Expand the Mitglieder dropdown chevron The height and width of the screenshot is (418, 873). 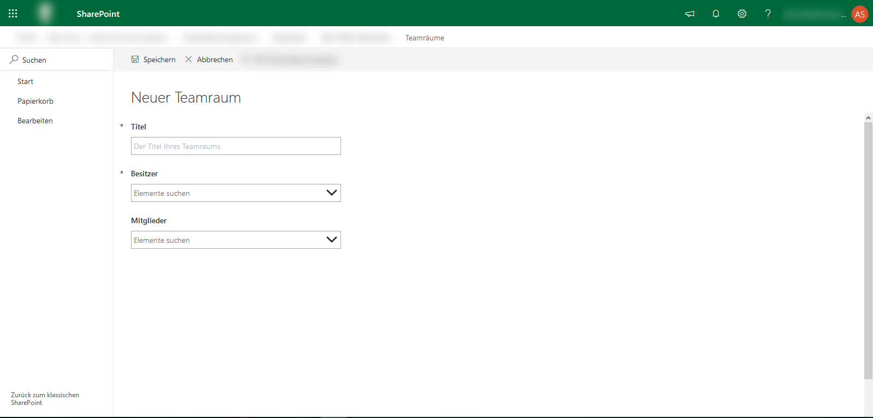(331, 240)
